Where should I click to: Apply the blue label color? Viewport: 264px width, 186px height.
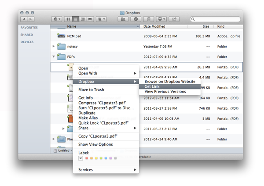pos(106,158)
